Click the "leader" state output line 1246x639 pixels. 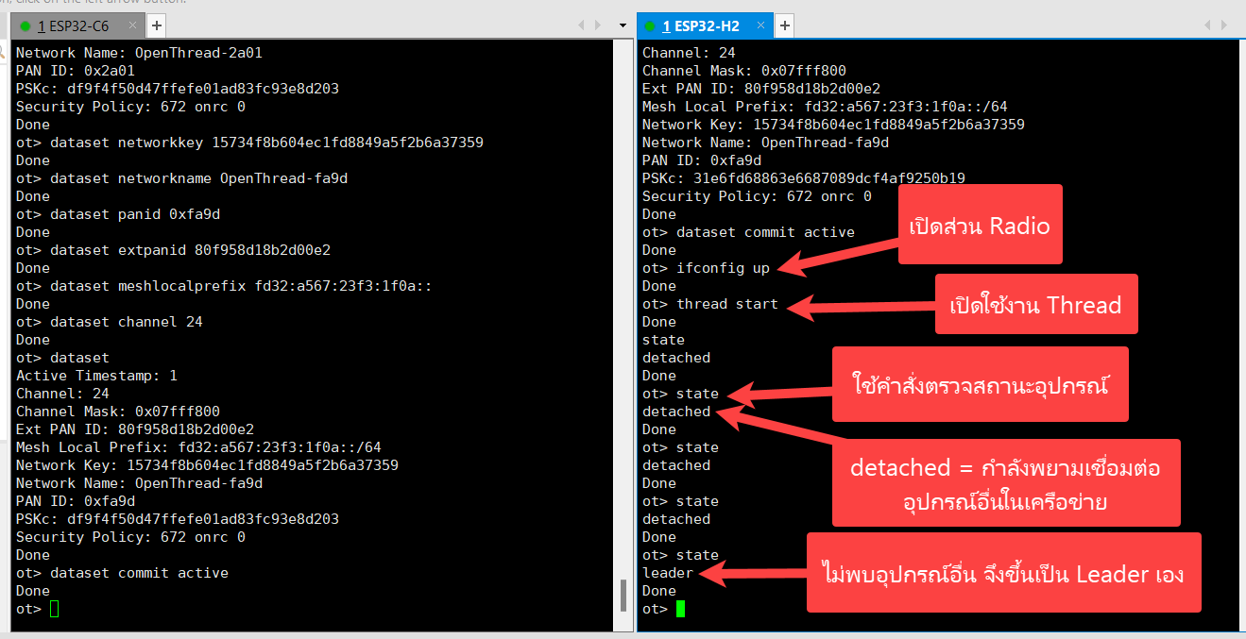coord(668,573)
